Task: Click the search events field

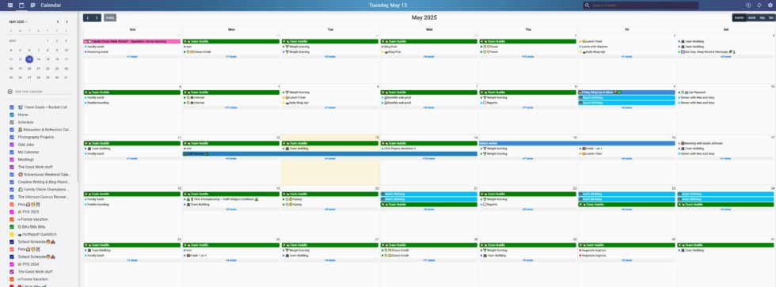Action: pos(641,6)
